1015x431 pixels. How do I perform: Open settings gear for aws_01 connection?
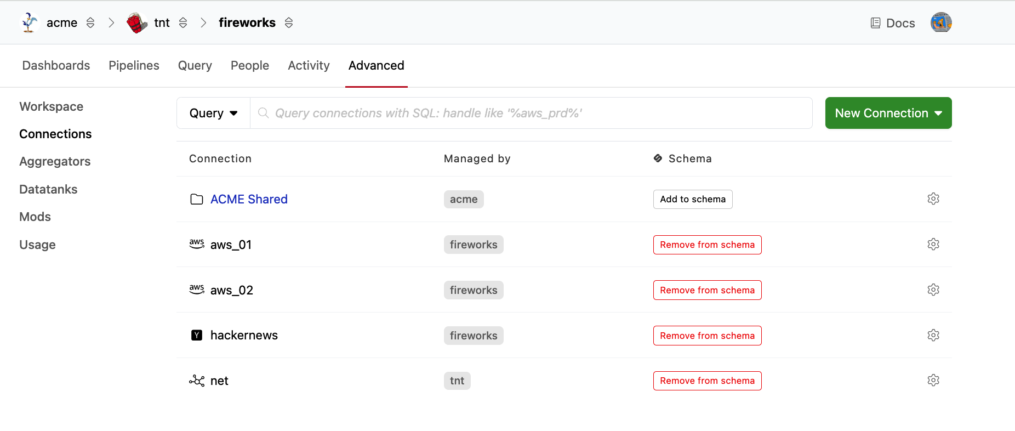click(x=933, y=244)
